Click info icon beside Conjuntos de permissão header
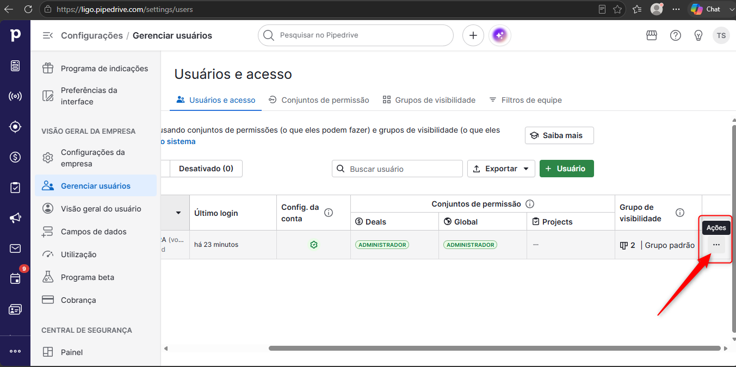 (x=530, y=204)
